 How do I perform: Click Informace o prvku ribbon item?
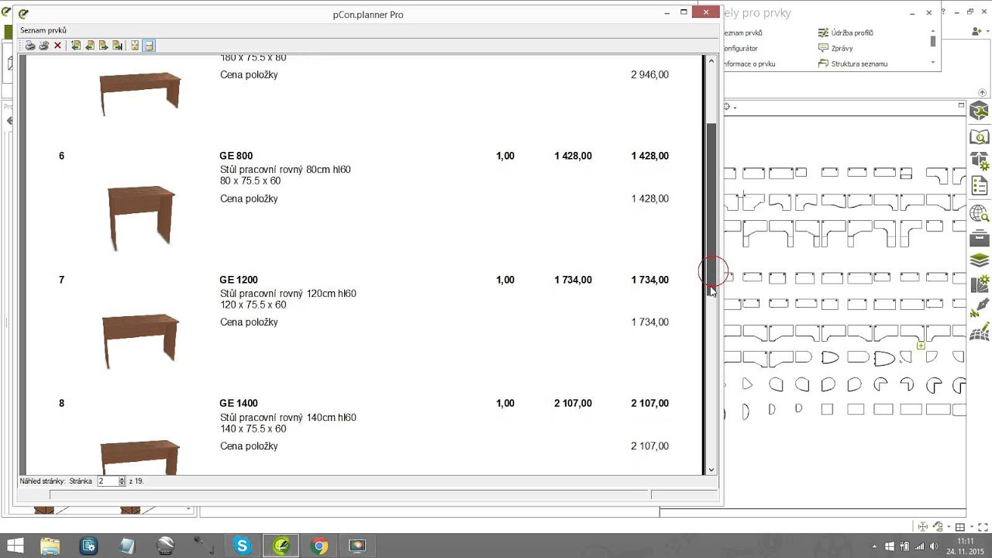(749, 64)
